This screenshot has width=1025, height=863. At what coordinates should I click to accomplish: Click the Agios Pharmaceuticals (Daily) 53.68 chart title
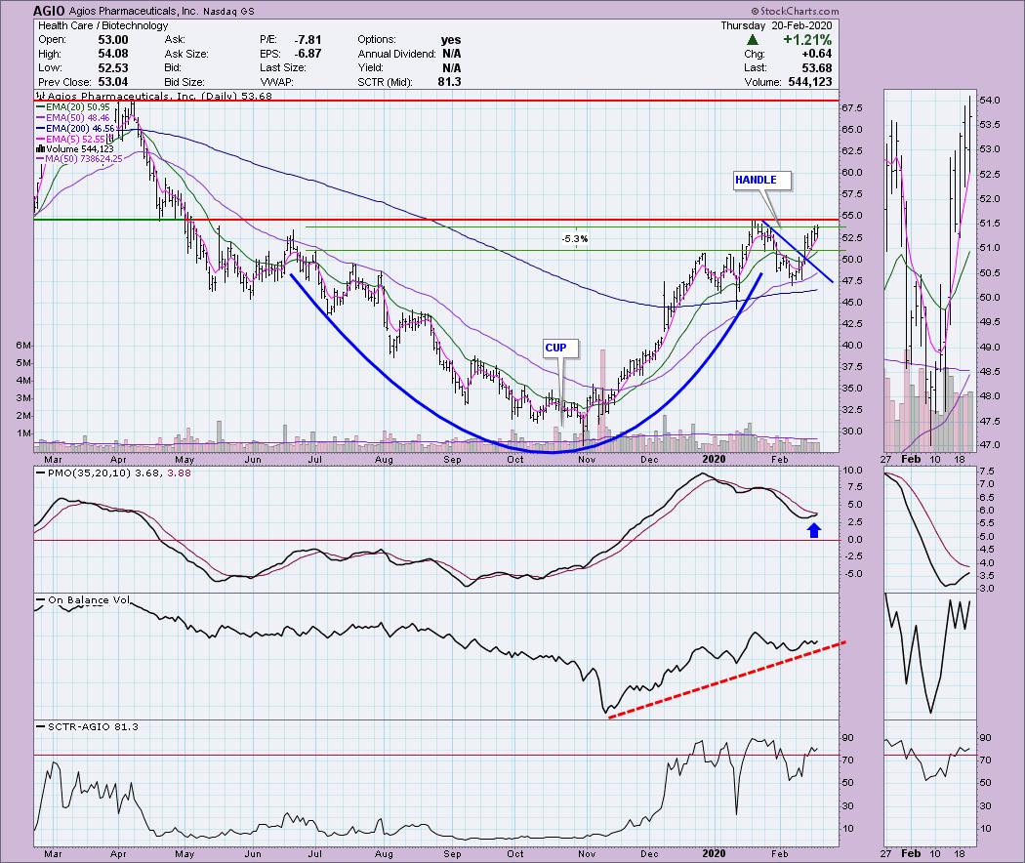153,96
